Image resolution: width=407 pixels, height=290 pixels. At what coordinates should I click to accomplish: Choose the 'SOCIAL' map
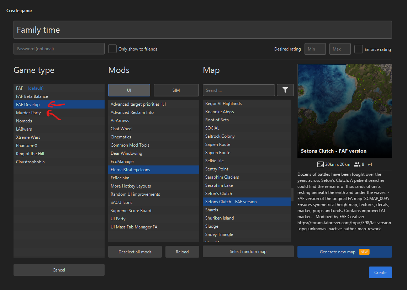[247, 128]
